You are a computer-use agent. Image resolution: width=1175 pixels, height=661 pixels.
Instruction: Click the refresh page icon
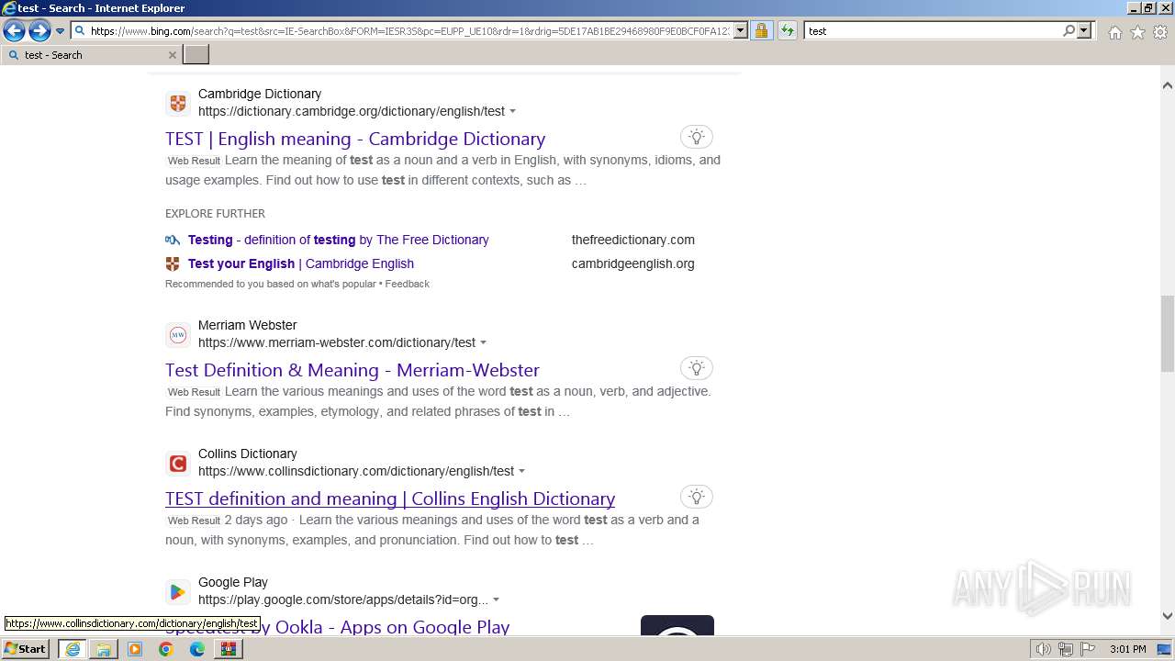click(x=787, y=30)
